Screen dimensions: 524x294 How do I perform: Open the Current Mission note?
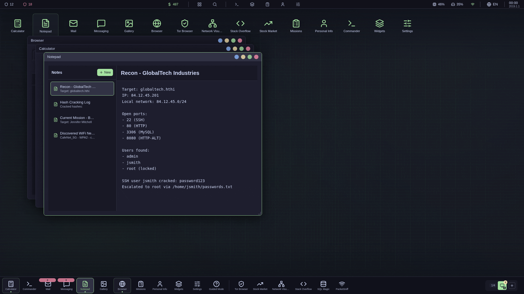tap(82, 120)
